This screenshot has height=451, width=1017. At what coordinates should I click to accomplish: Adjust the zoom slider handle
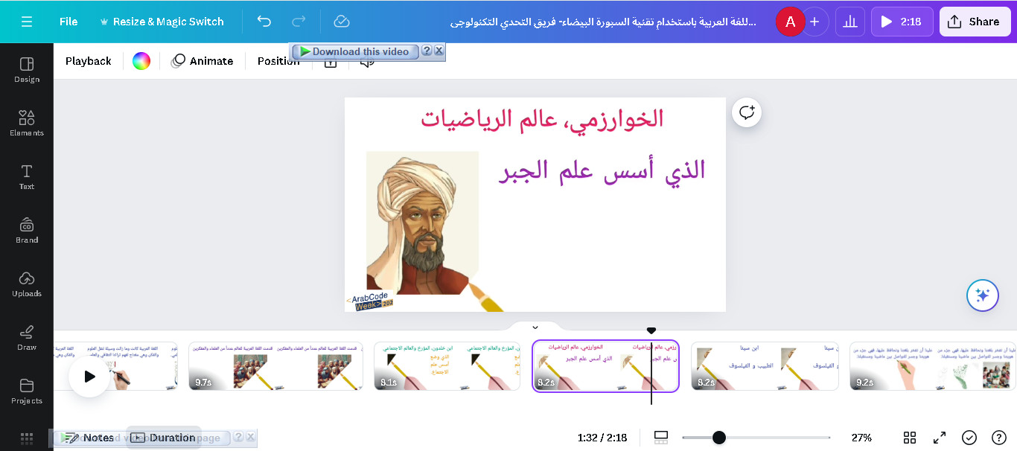coord(718,438)
